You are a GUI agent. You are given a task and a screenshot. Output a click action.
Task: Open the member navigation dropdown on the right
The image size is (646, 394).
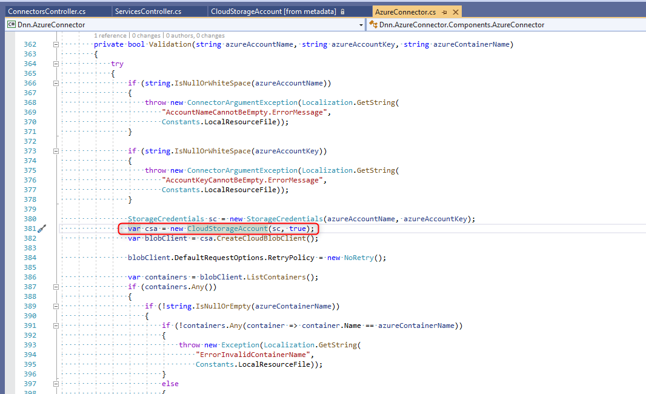point(641,25)
